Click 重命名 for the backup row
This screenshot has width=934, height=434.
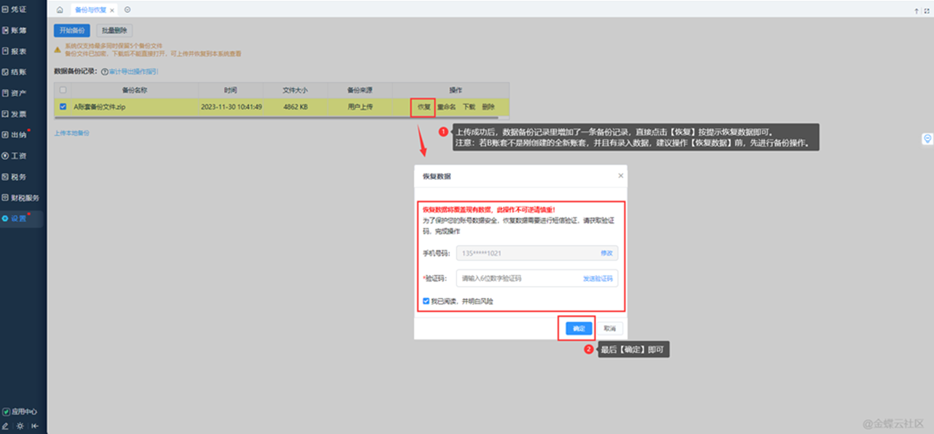[446, 107]
